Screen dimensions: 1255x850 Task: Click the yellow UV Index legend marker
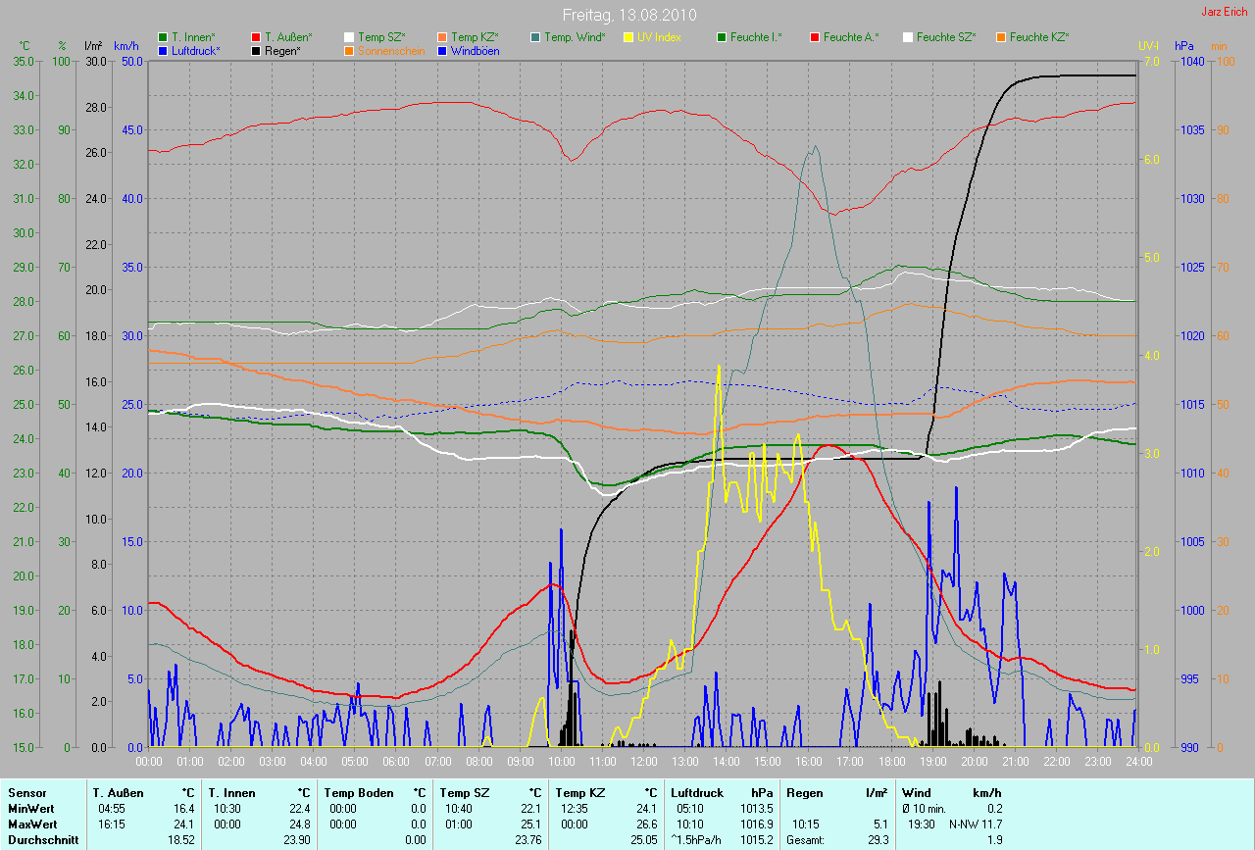[x=628, y=37]
